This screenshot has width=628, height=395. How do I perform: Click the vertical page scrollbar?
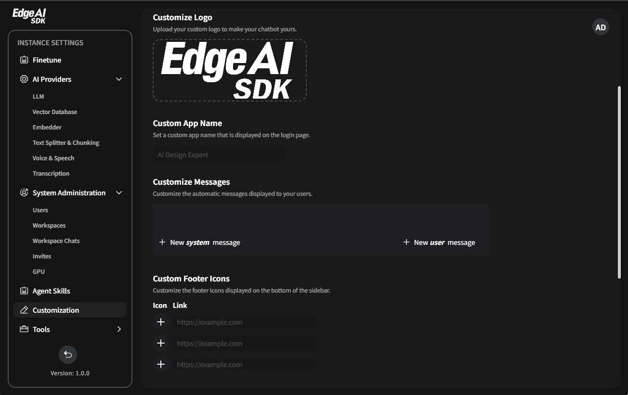tap(619, 182)
